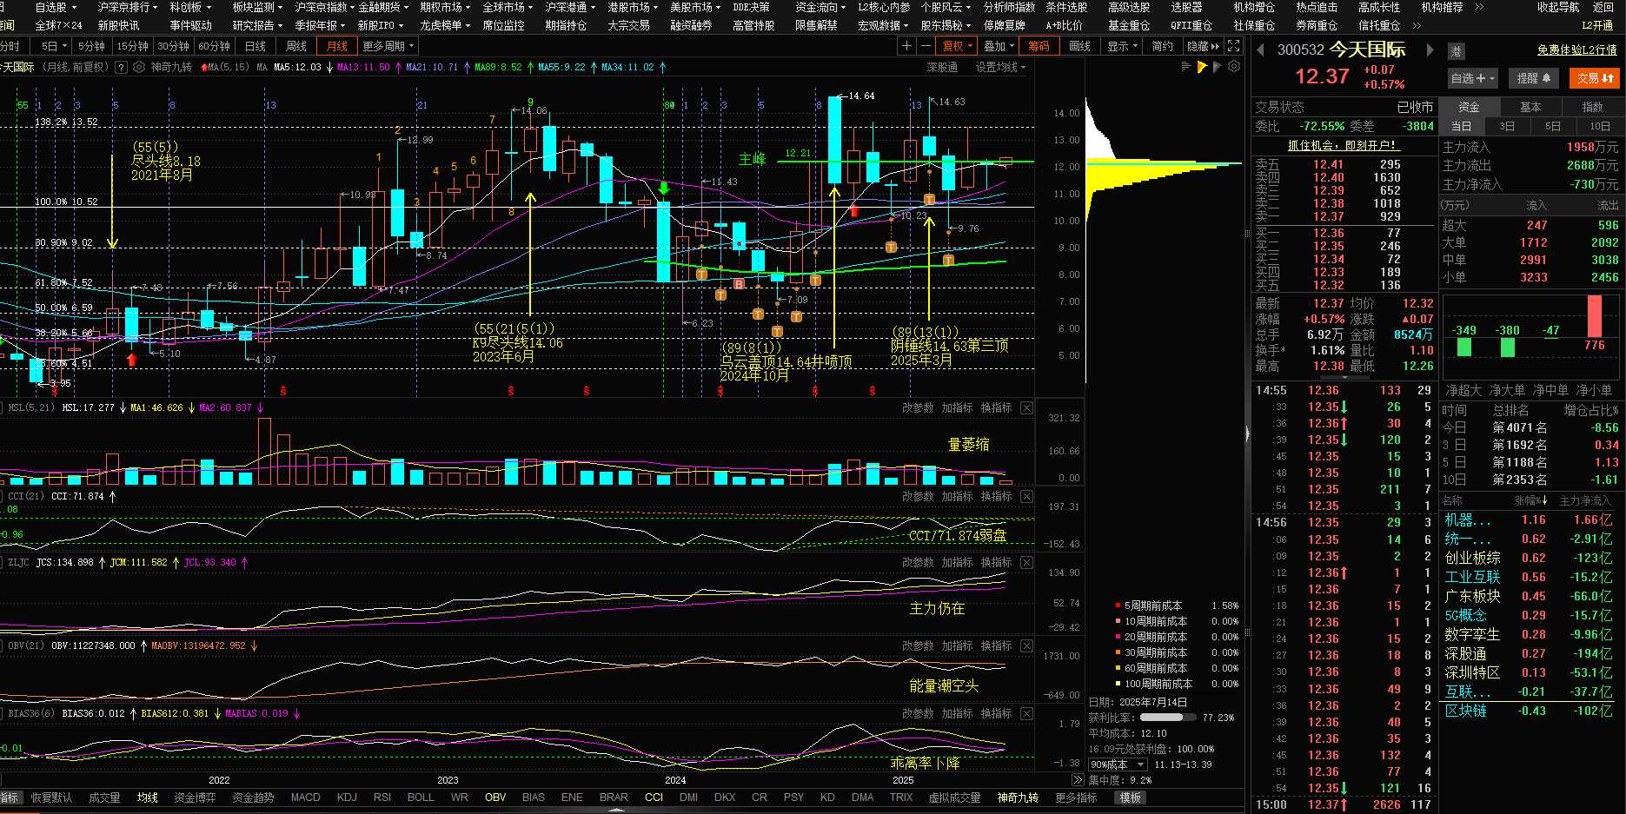
Task: Click the gray play-flag icon above chart
Action: coord(1218,67)
